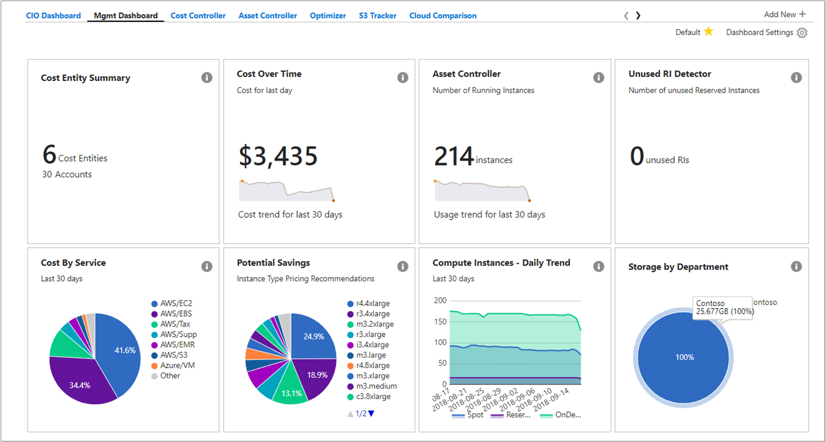826x442 pixels.
Task: Click the 100% Storage by Department pie
Action: pos(684,357)
